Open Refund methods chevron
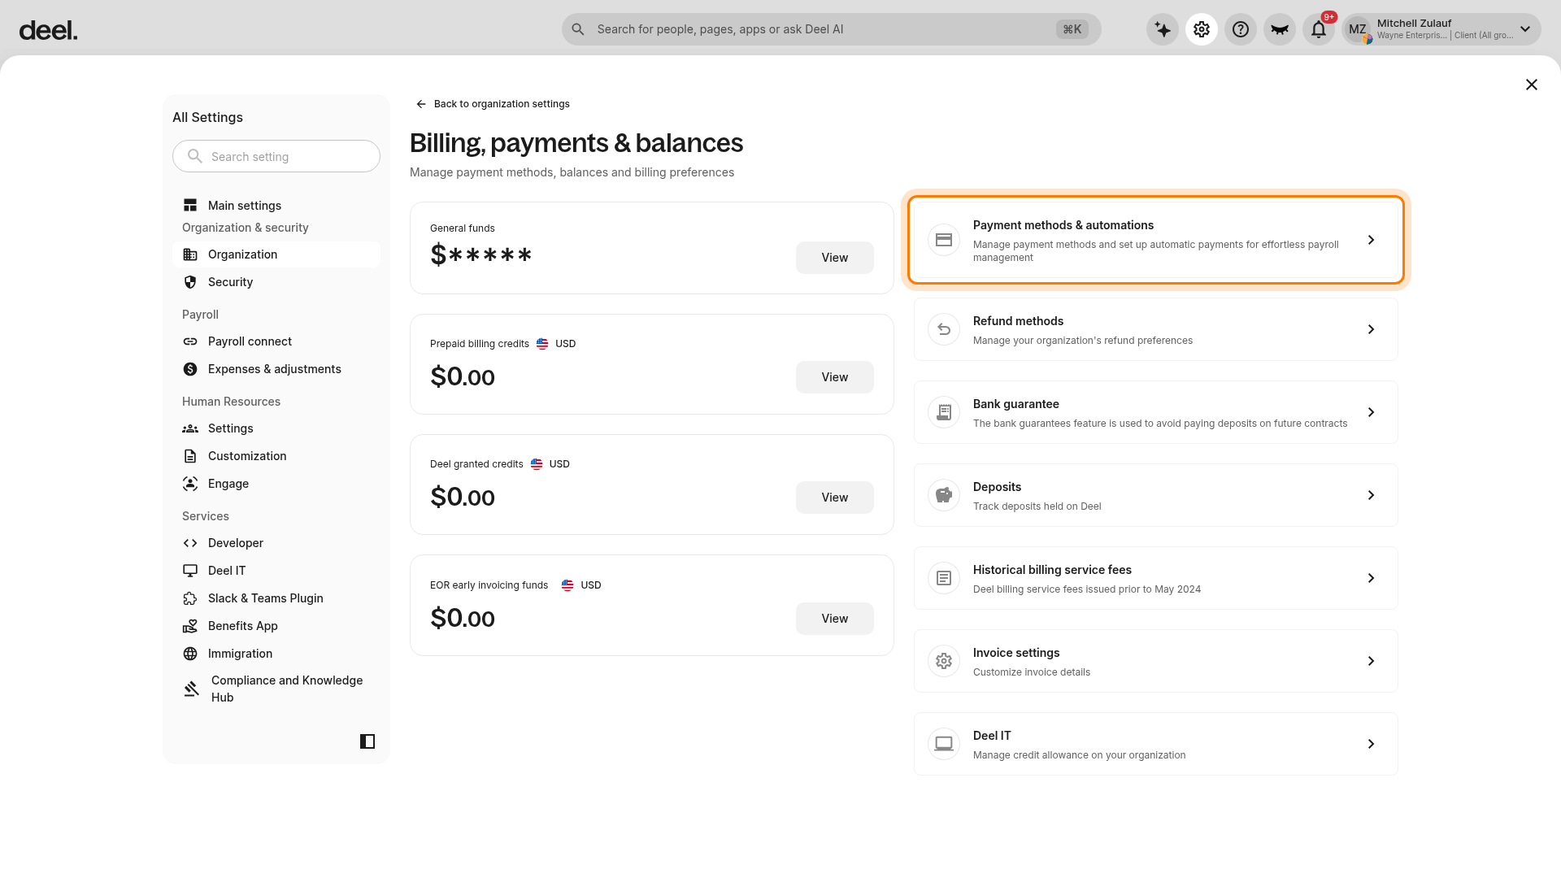The height and width of the screenshot is (878, 1561). pyautogui.click(x=1371, y=329)
